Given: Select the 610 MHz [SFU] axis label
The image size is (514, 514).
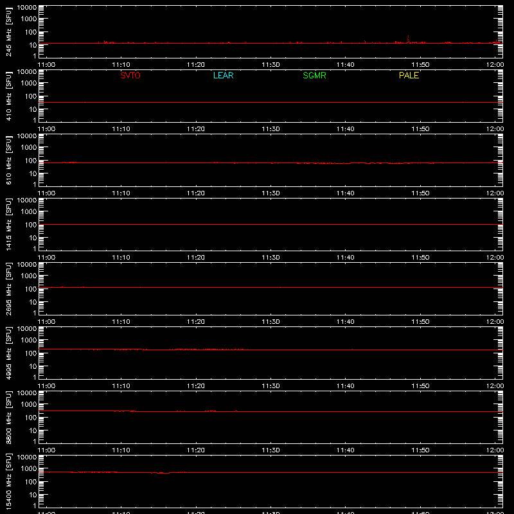Looking at the screenshot, I should 8,160.
